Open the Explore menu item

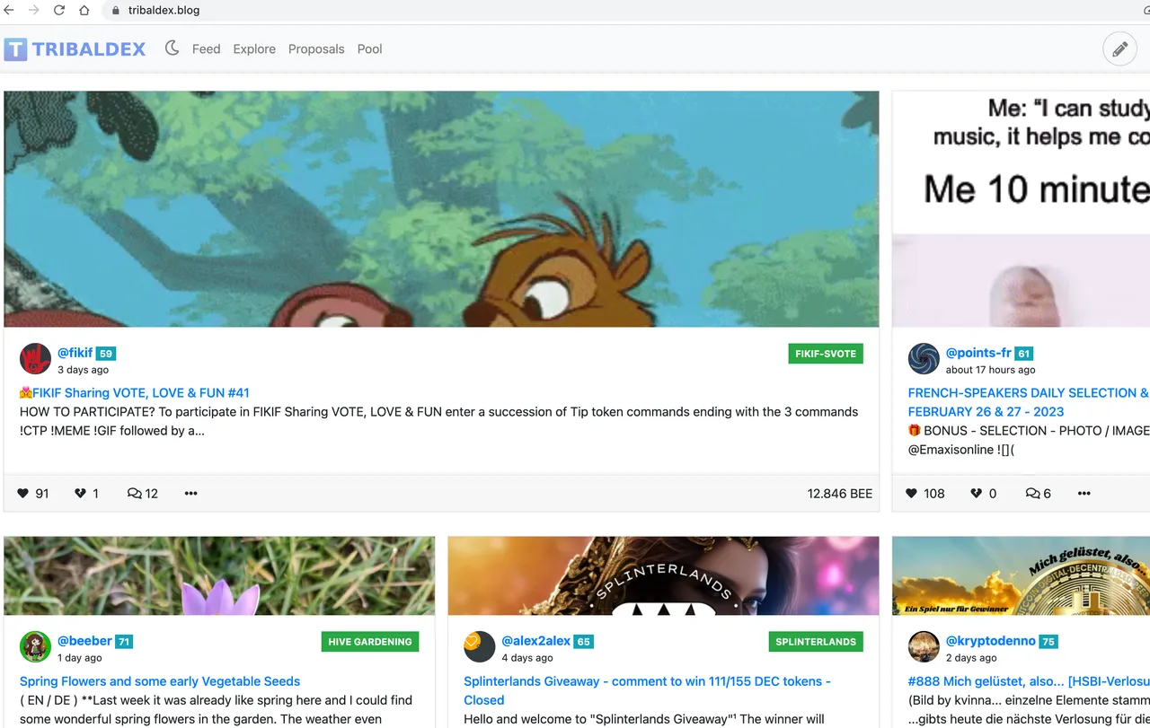tap(254, 49)
